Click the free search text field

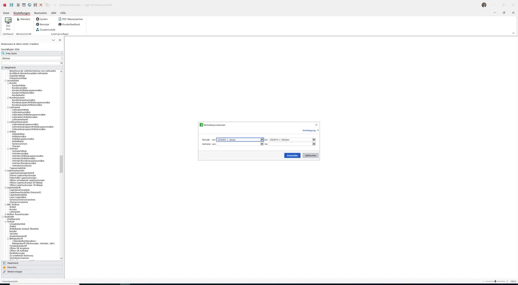click(x=31, y=63)
